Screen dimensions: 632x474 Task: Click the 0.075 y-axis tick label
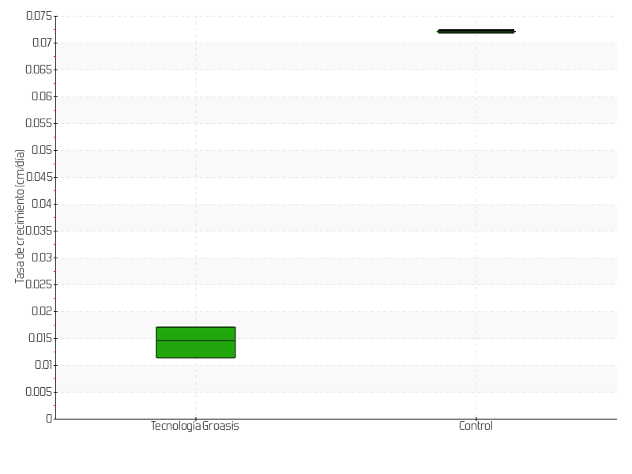39,16
